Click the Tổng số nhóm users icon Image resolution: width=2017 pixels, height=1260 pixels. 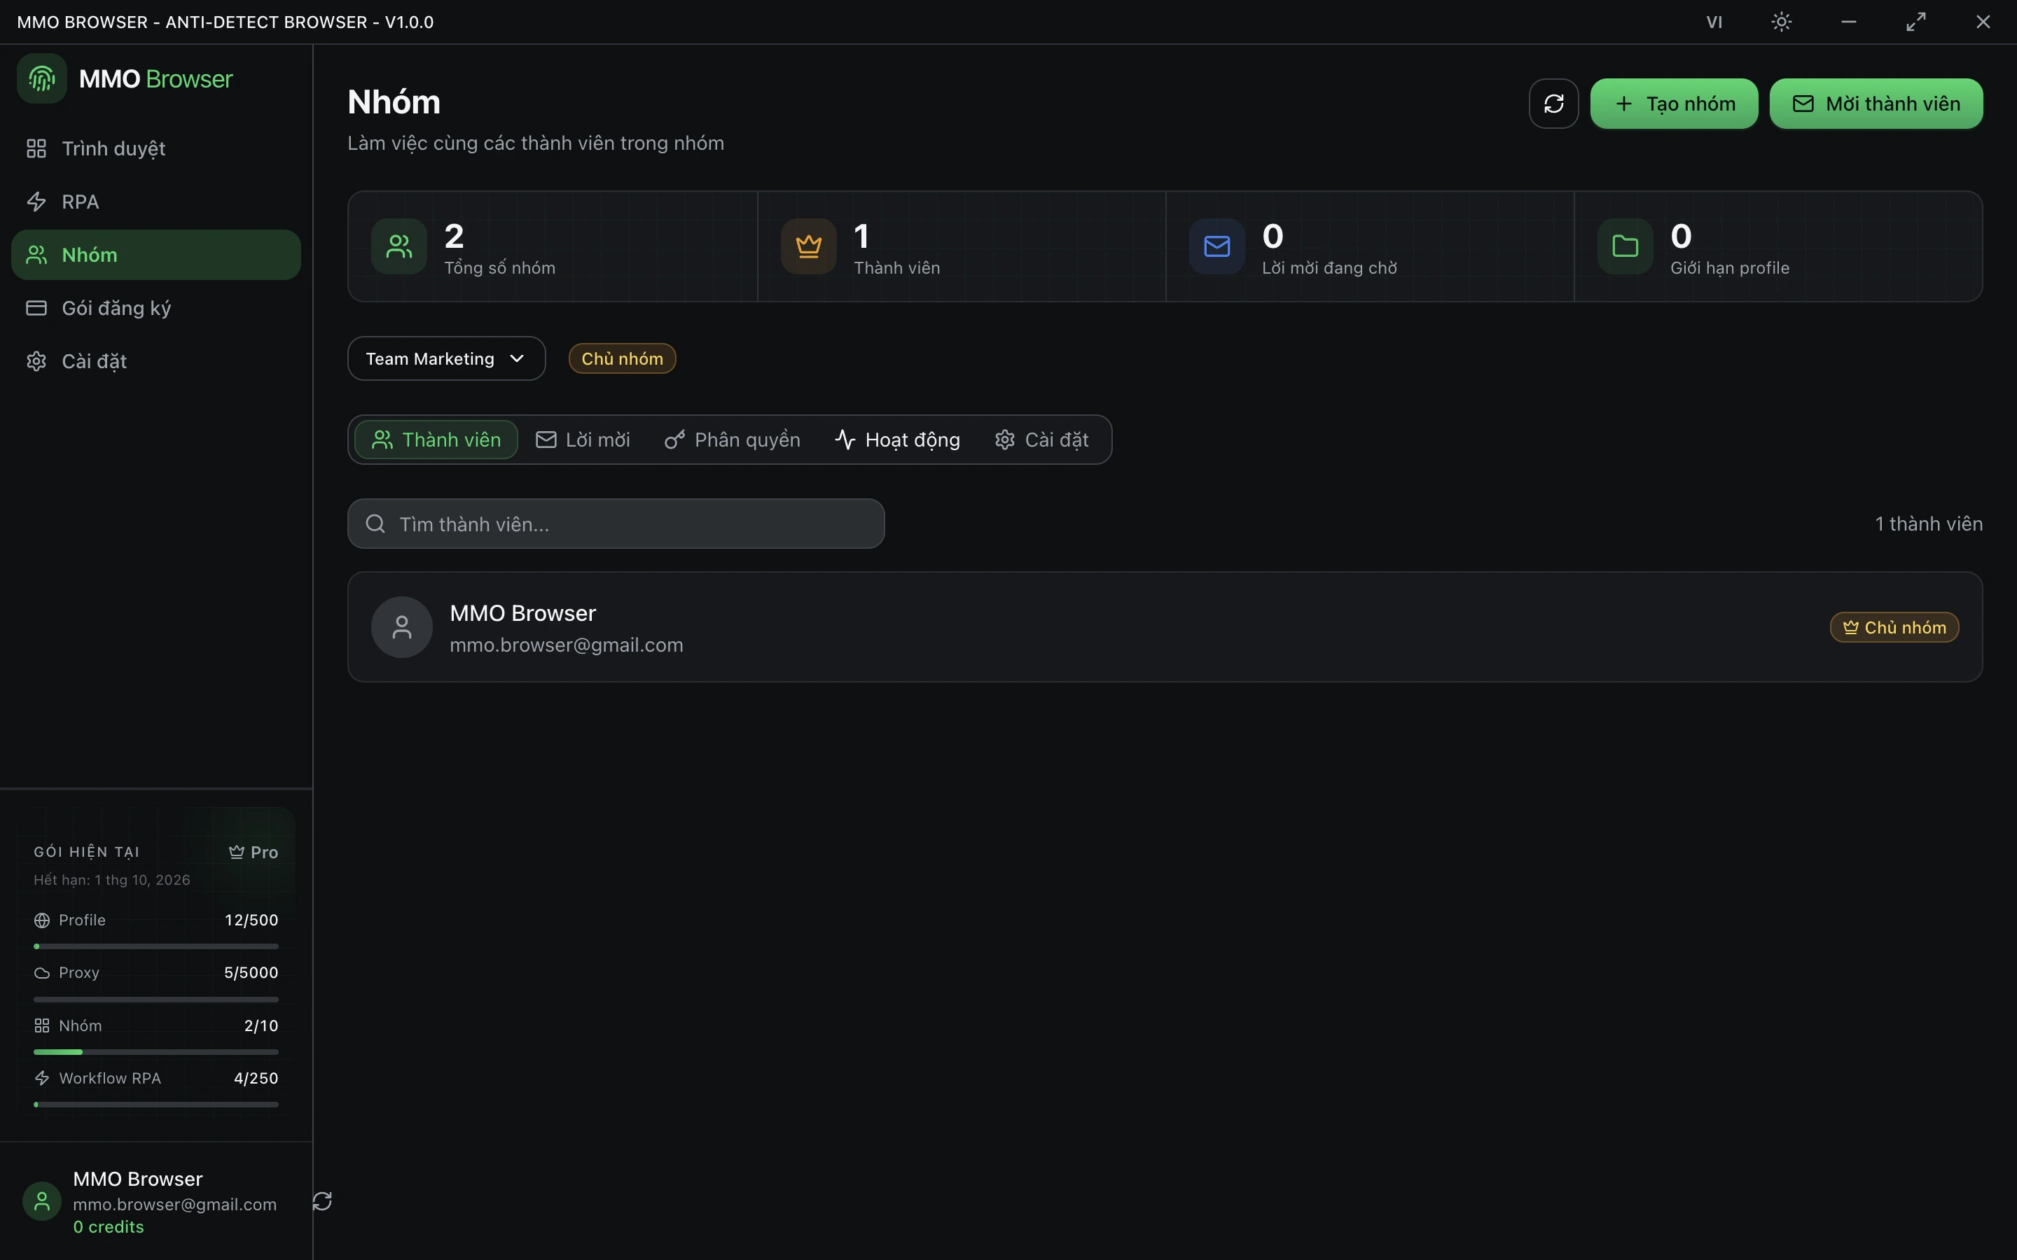point(399,246)
